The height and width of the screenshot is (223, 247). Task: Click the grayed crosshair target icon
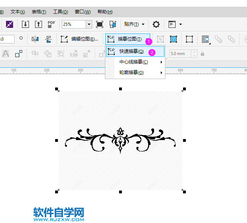pyautogui.click(x=48, y=54)
